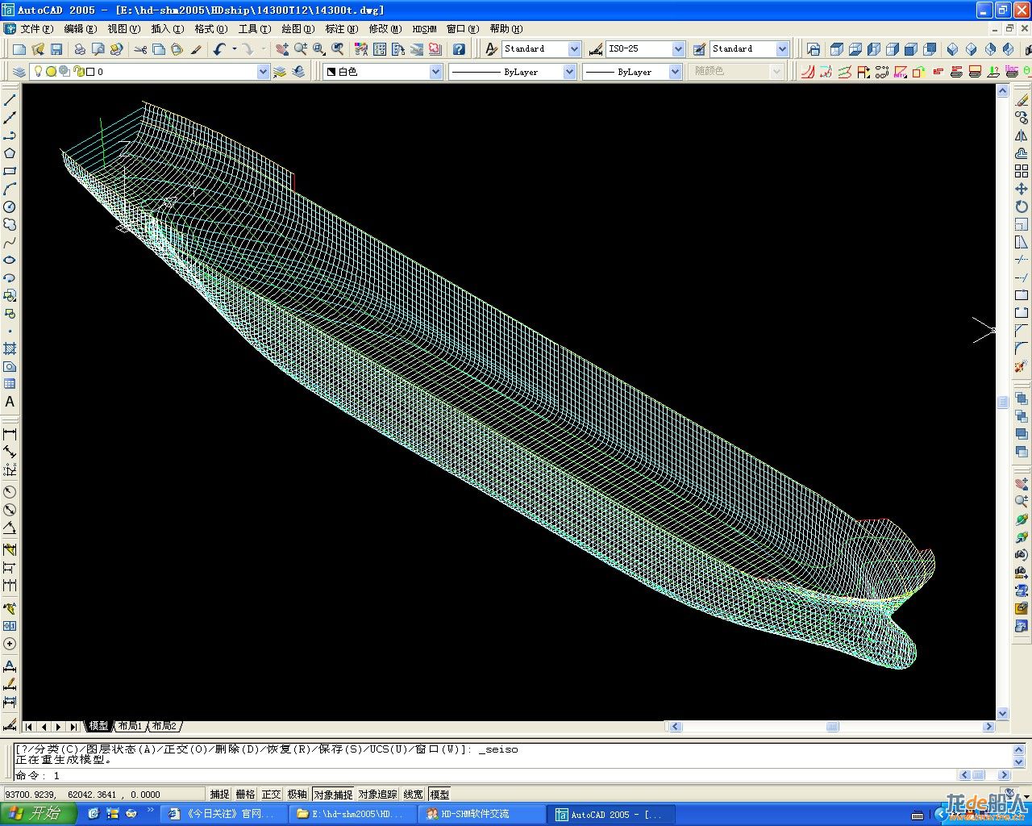This screenshot has width=1032, height=826.
Task: Select the Move tool
Action: pyautogui.click(x=1022, y=189)
